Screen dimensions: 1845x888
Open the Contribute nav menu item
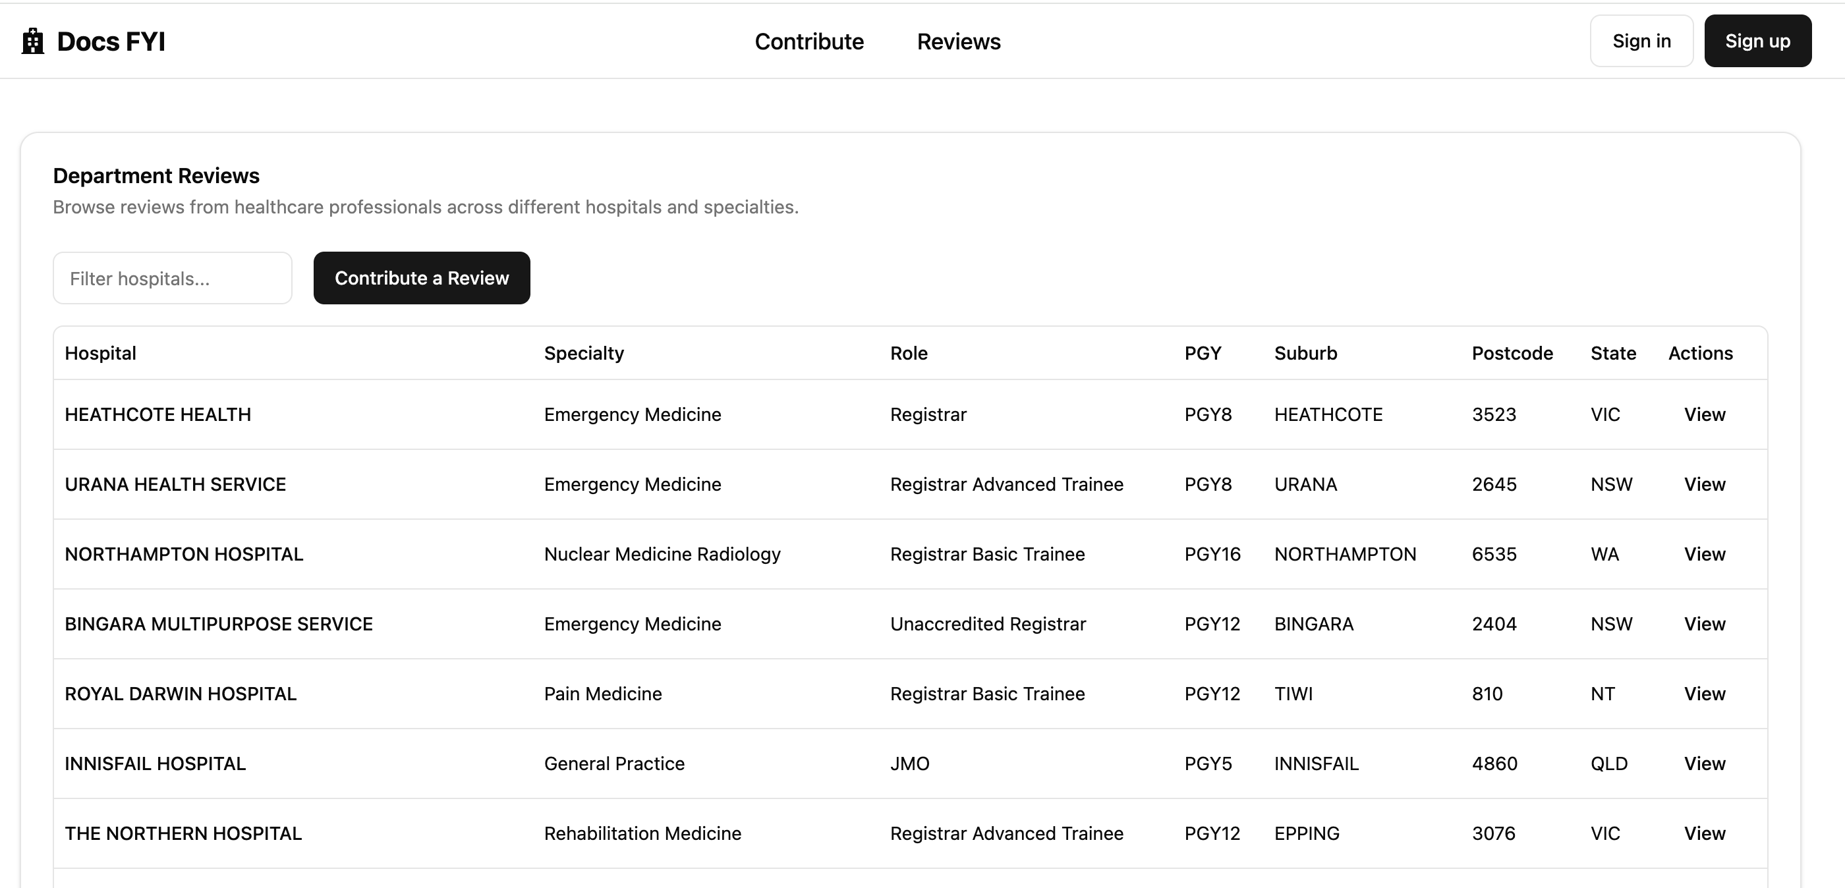pos(809,42)
